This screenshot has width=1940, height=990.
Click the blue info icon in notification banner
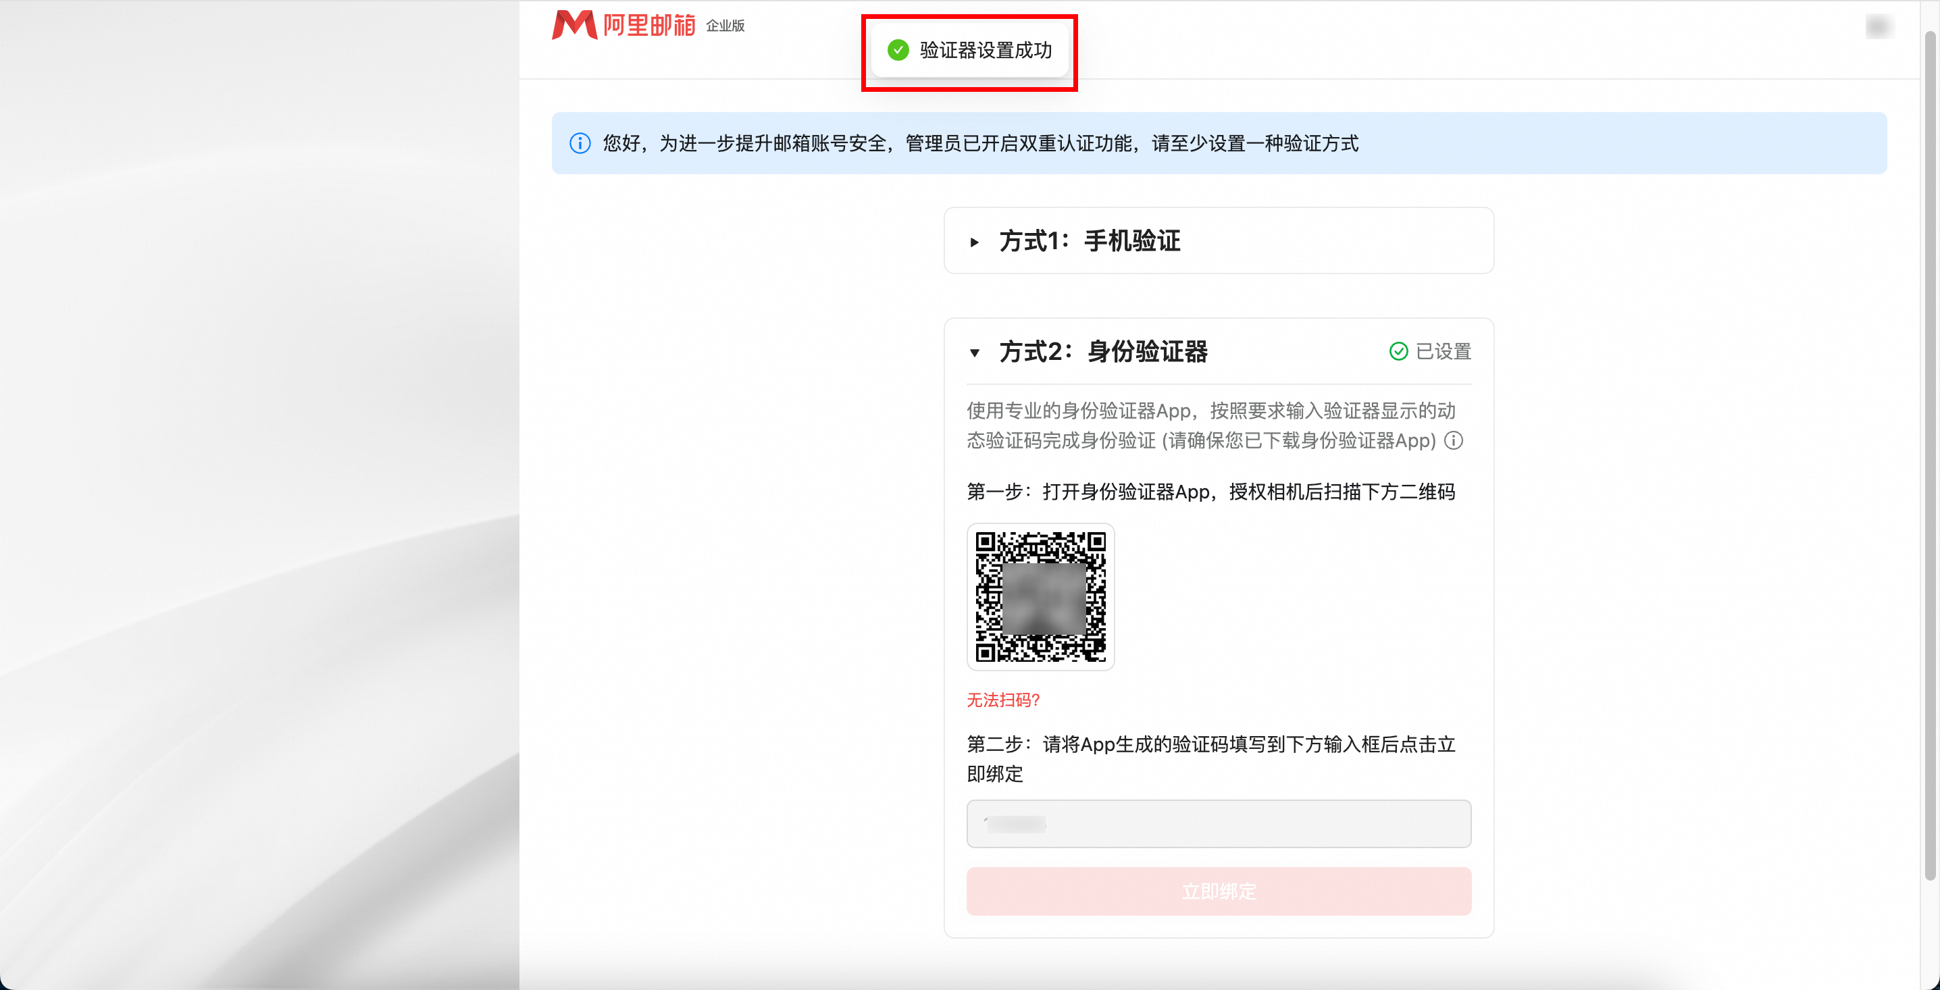pyautogui.click(x=580, y=143)
